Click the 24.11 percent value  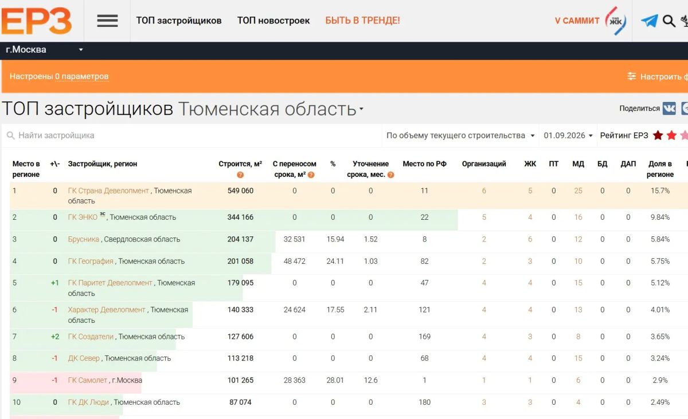[335, 261]
